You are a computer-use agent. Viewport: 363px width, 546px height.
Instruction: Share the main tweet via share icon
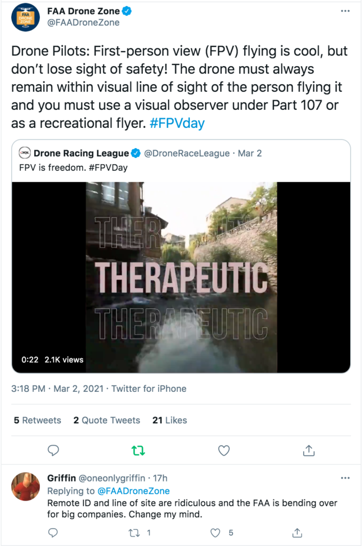[x=309, y=451]
